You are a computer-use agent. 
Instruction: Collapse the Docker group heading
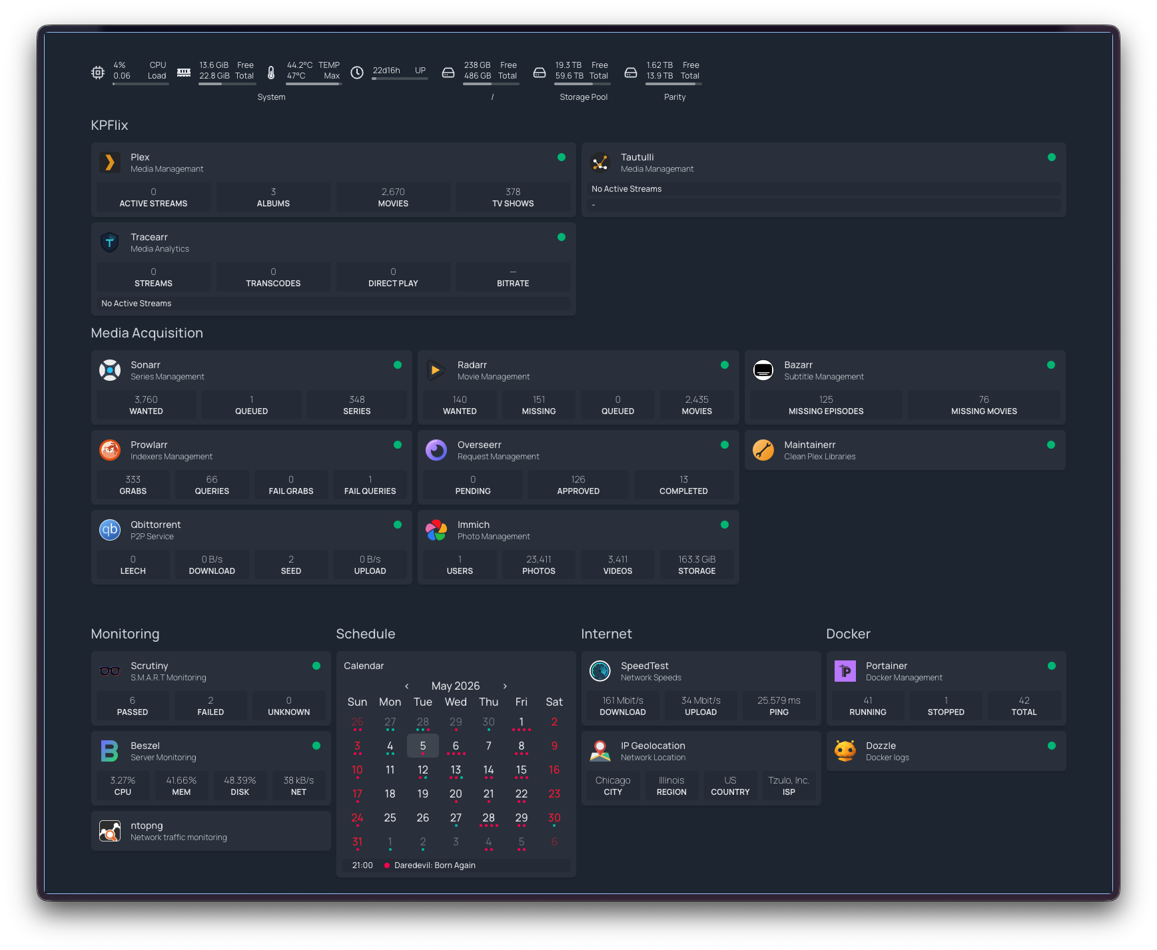tap(848, 634)
